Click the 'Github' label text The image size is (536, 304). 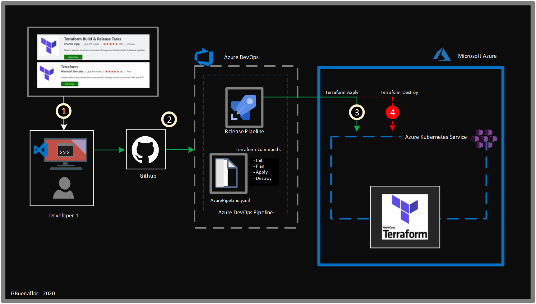coord(148,176)
